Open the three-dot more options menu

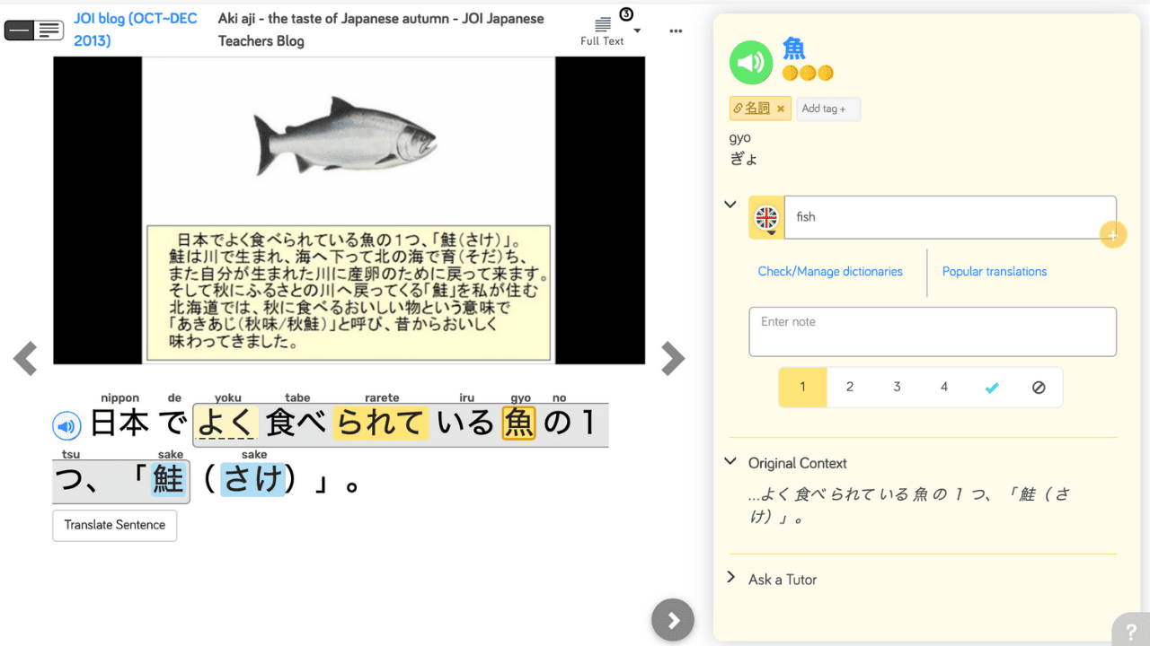click(x=676, y=31)
